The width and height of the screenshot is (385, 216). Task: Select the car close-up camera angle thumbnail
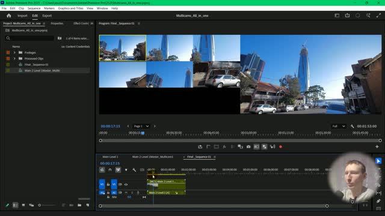pos(217,74)
